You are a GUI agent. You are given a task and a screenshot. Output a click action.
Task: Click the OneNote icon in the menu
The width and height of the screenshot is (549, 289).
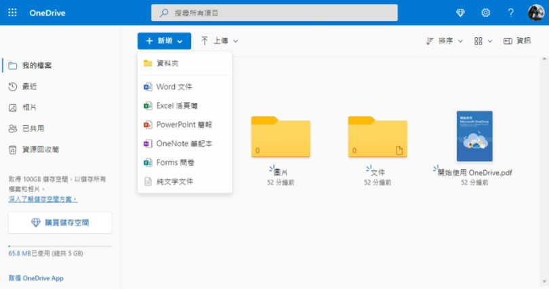[148, 143]
